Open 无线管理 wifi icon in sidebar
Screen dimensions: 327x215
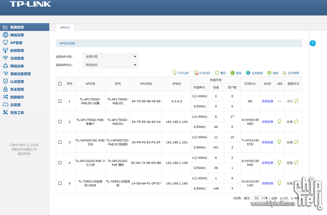click(x=5, y=58)
